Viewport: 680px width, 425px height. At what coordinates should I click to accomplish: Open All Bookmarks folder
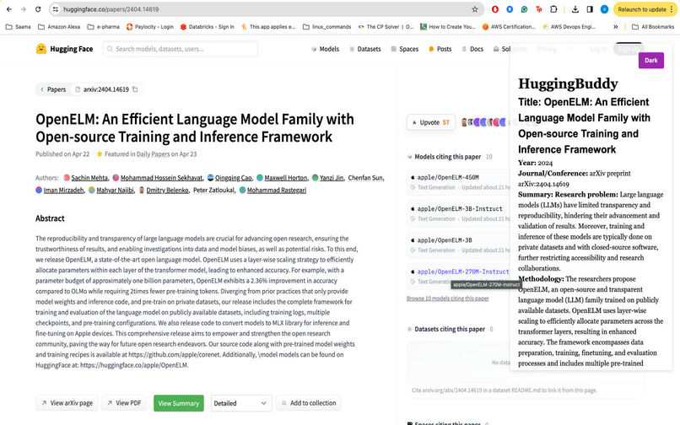click(653, 26)
